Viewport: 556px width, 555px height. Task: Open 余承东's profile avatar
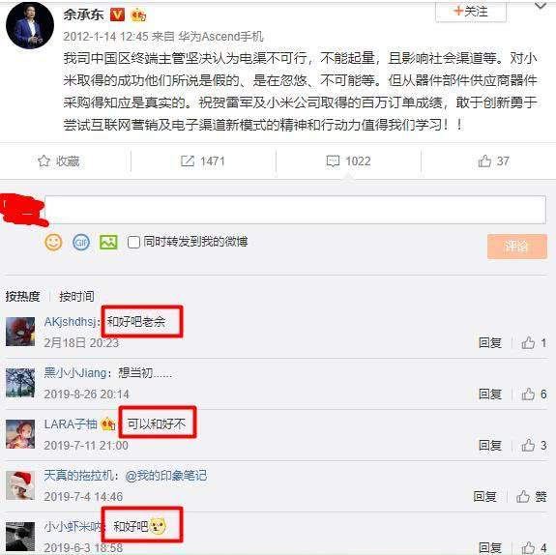tap(30, 27)
